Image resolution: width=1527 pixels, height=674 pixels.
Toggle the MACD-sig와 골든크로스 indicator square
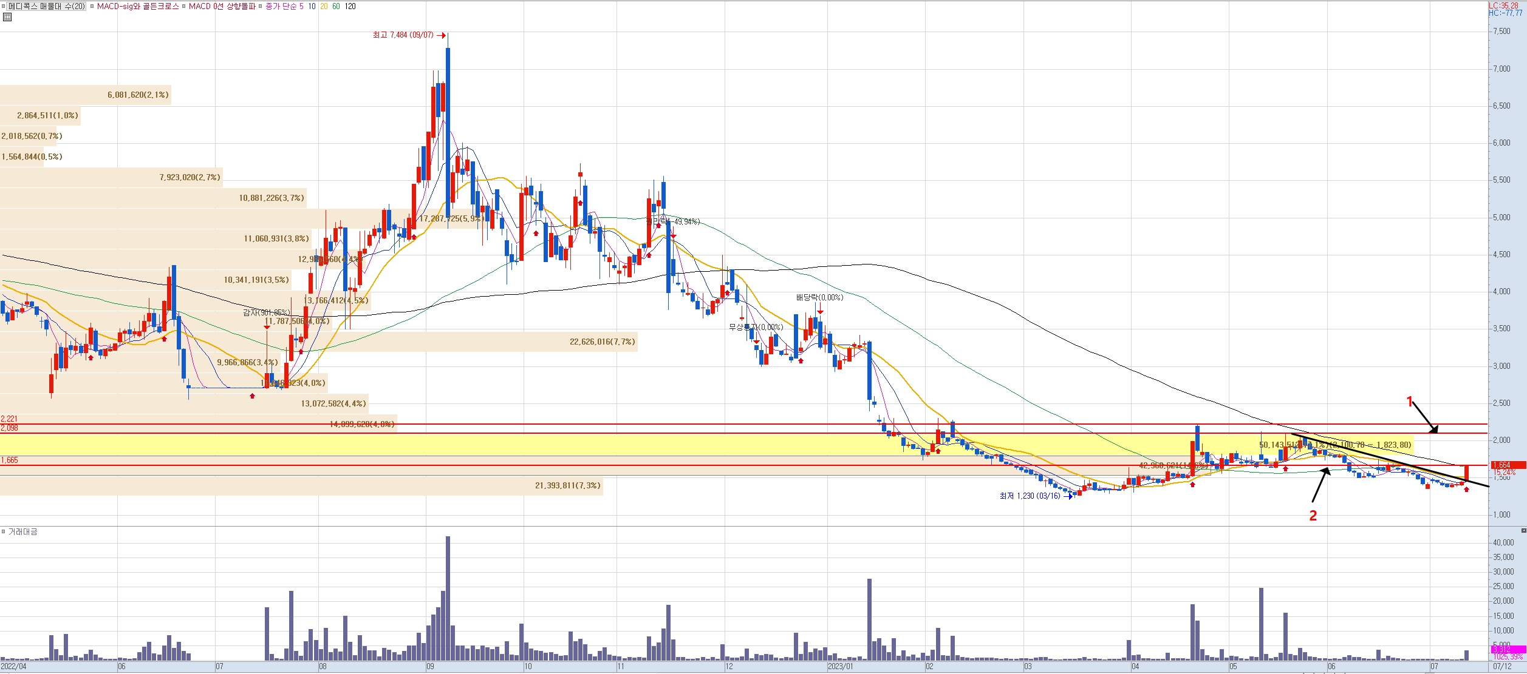point(92,7)
